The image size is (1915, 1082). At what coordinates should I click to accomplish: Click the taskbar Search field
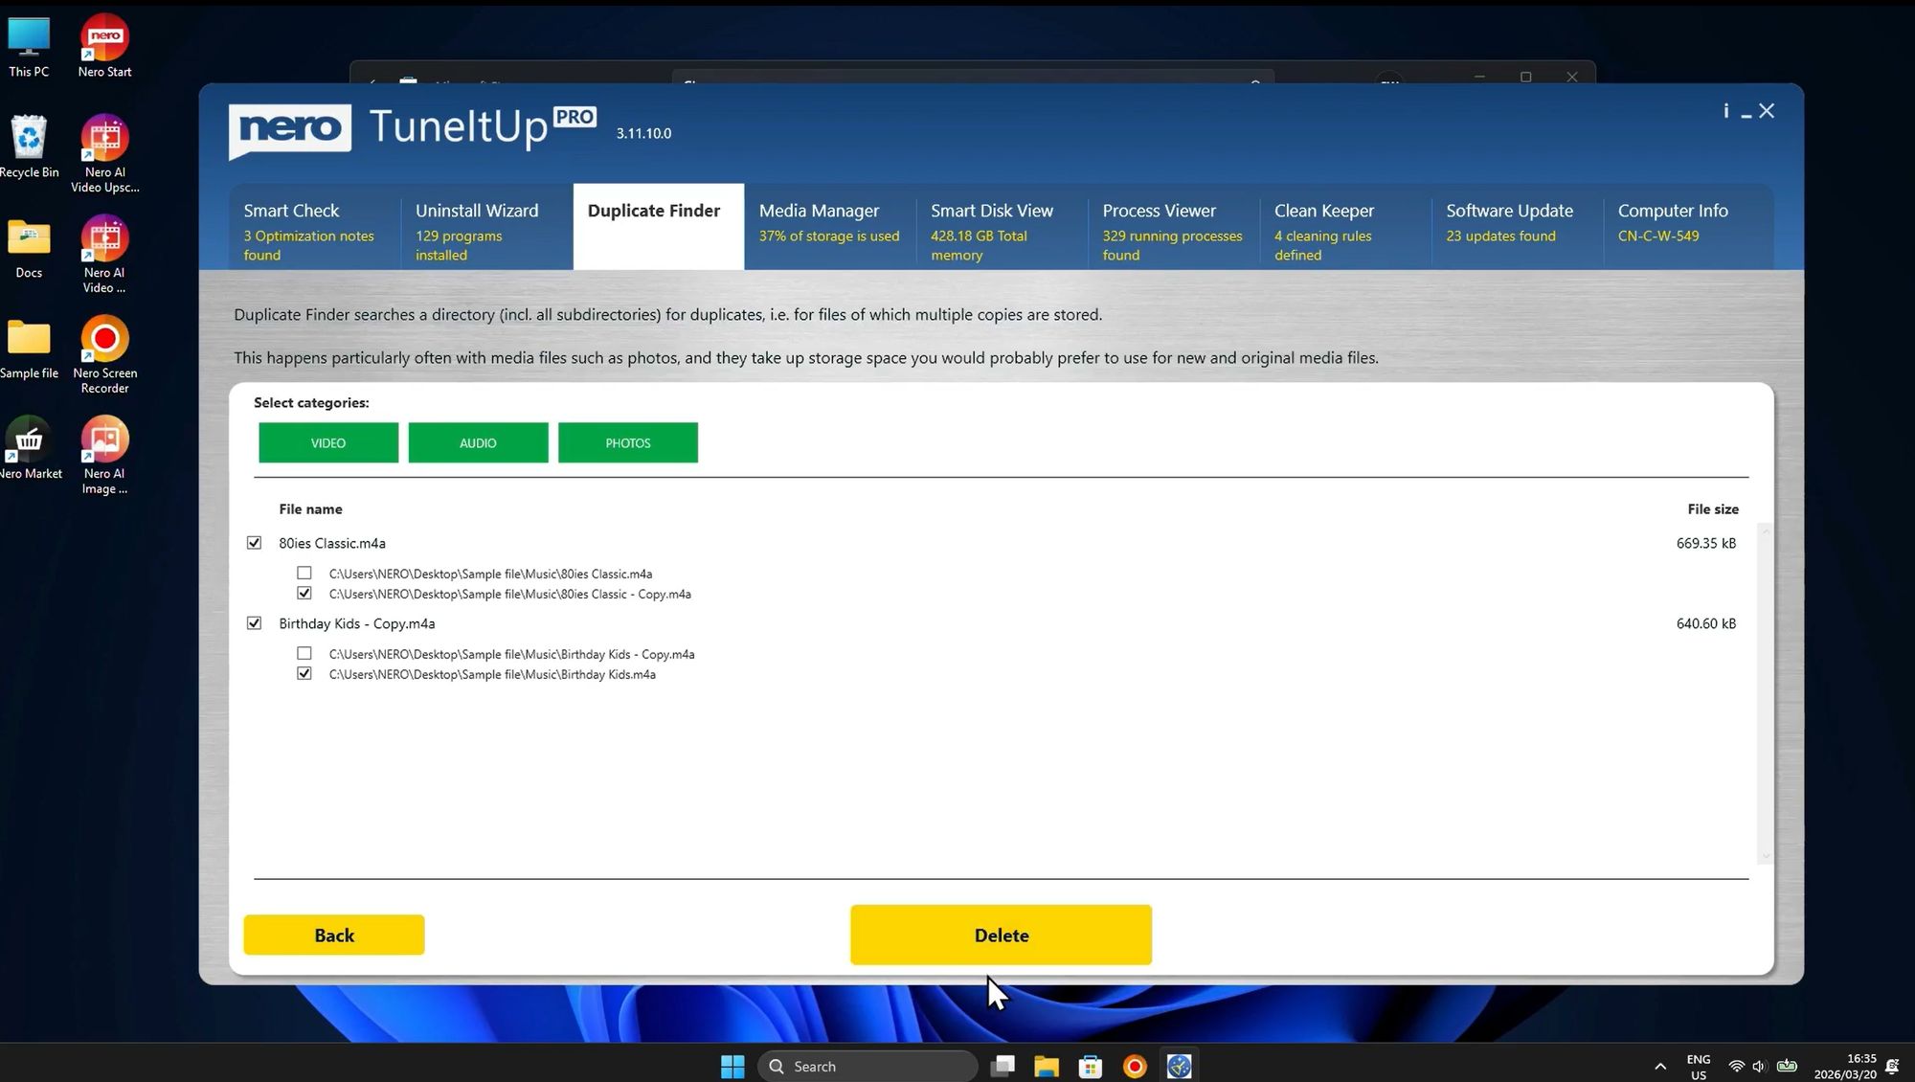point(867,1065)
